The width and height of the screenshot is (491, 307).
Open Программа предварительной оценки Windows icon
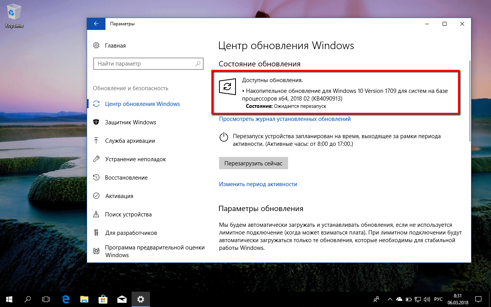(x=96, y=251)
